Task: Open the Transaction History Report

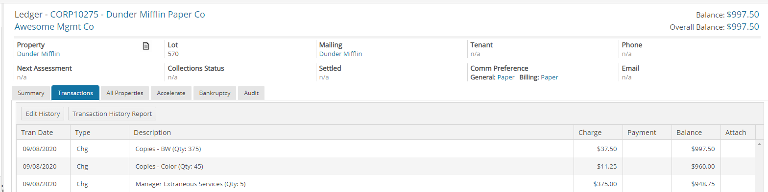Action: pos(112,114)
